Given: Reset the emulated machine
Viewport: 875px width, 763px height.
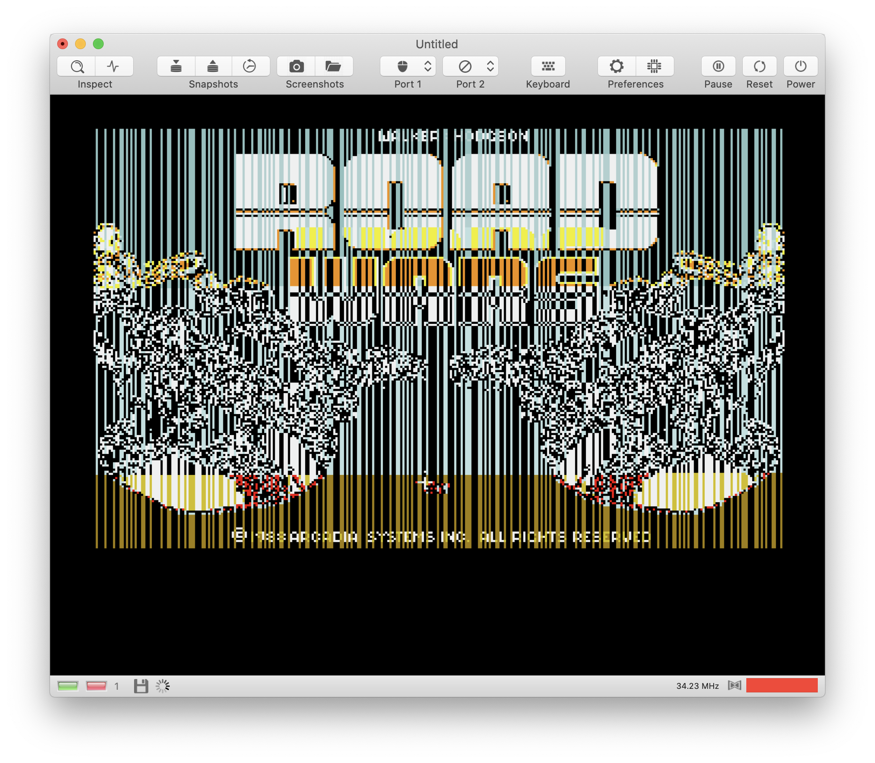Looking at the screenshot, I should click(x=759, y=67).
